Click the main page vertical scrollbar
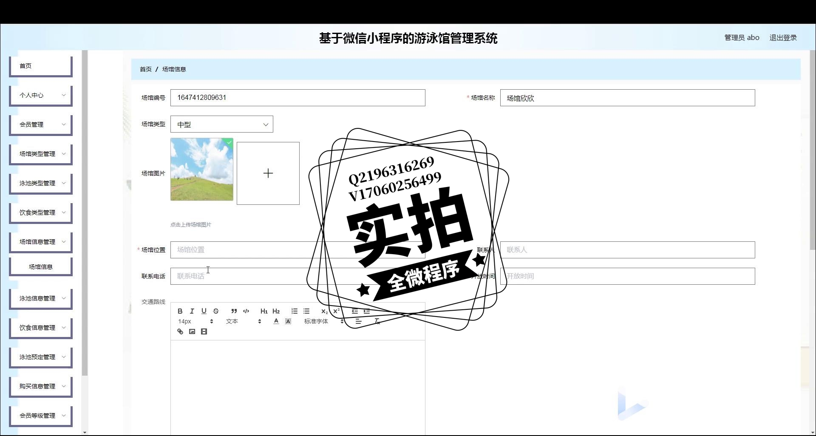This screenshot has width=816, height=436. click(x=813, y=150)
